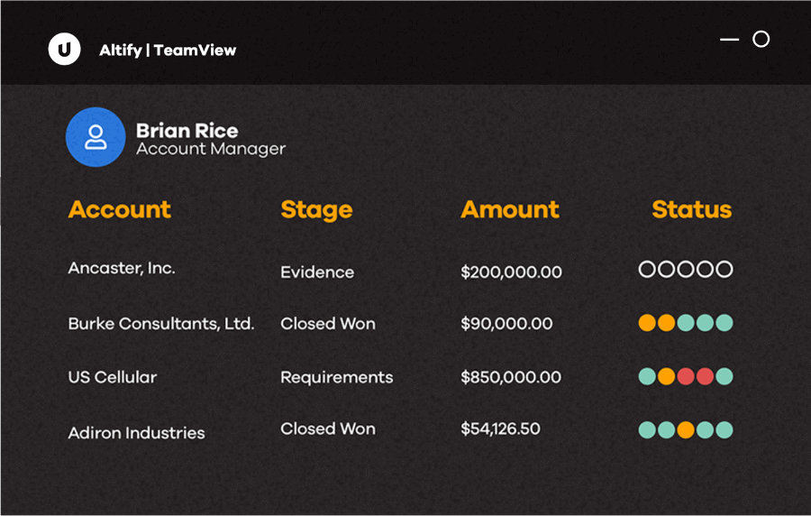Click last green status dot for US Cellular
The image size is (811, 516).
[x=724, y=376]
